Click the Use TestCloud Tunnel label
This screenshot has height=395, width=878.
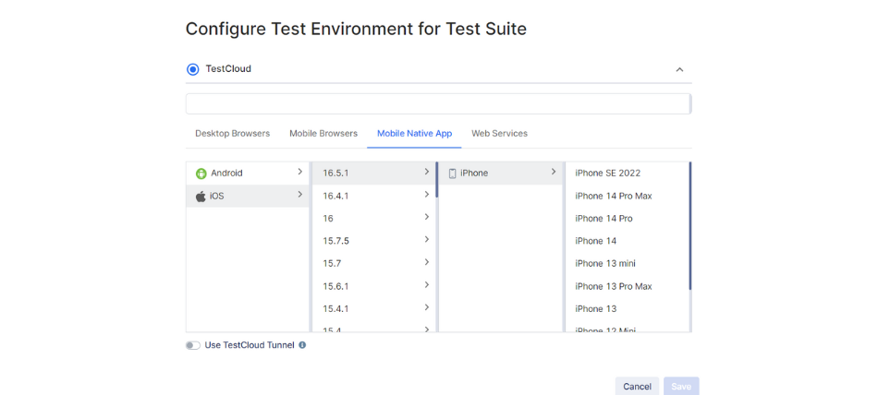pyautogui.click(x=250, y=345)
